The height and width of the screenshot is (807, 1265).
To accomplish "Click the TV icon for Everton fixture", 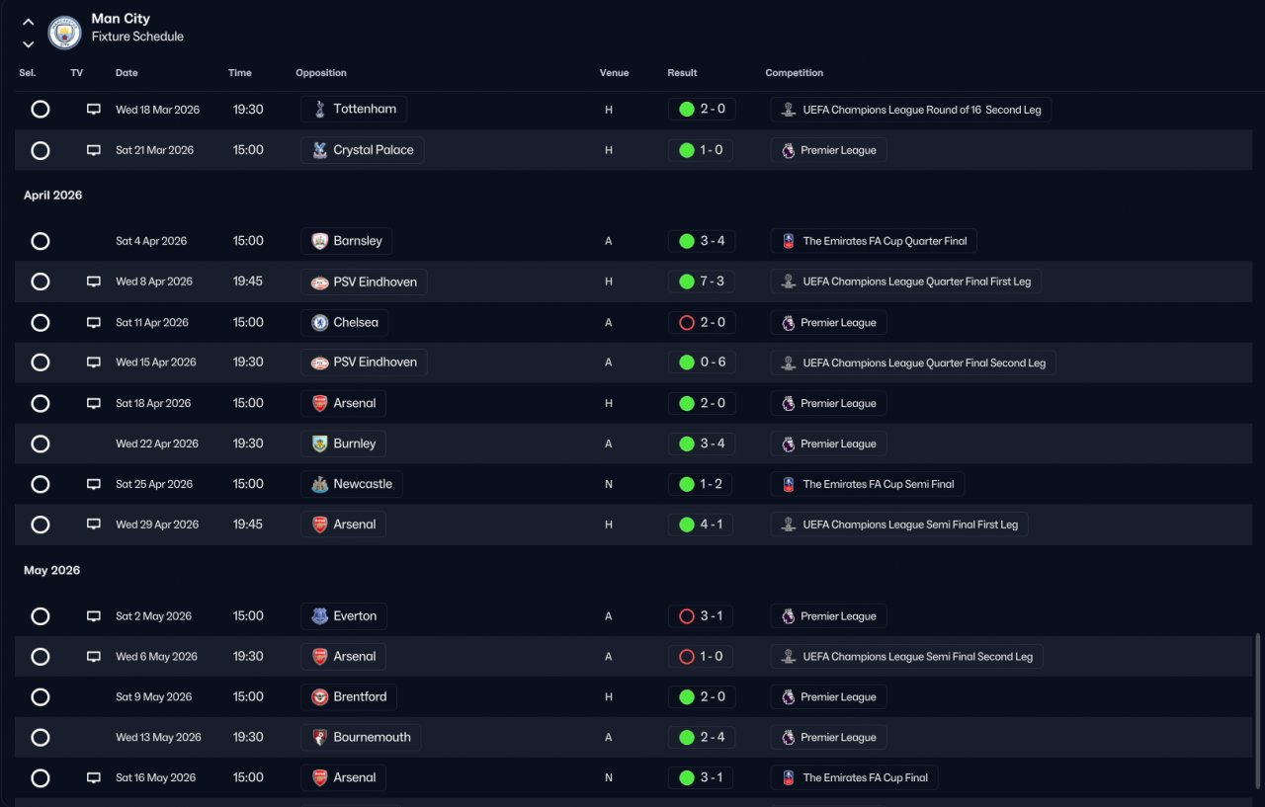I will [94, 616].
